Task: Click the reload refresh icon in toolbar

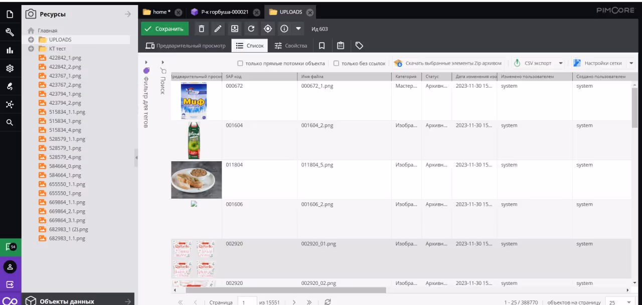Action: point(251,29)
